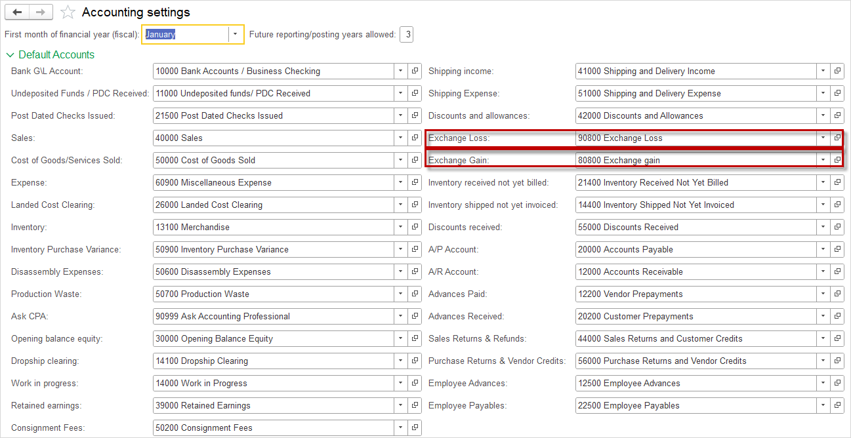Open the Exchange Loss account record icon
Viewport: 851px width, 438px height.
coord(837,138)
